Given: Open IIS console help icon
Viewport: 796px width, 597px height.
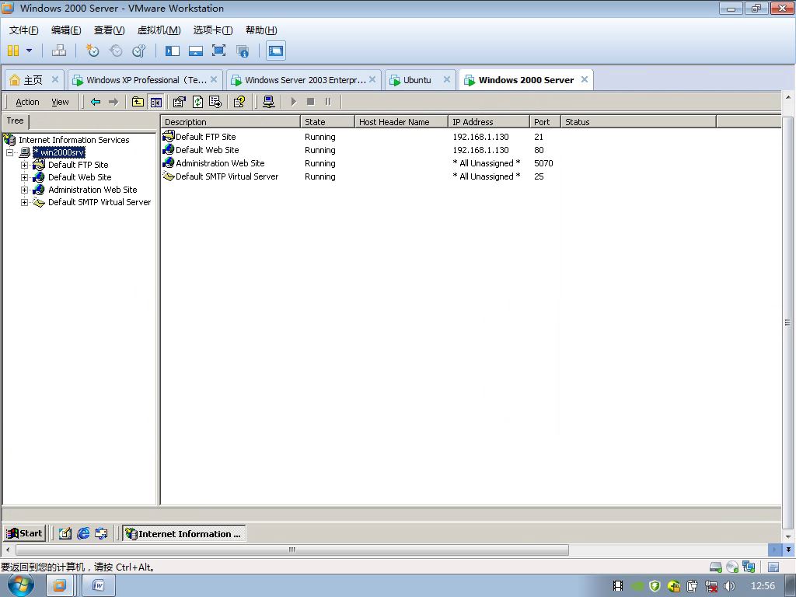Looking at the screenshot, I should (x=239, y=102).
